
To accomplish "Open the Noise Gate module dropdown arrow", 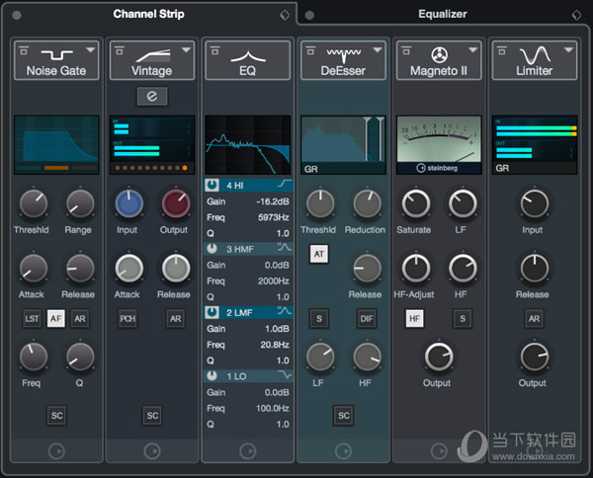I will [x=91, y=50].
